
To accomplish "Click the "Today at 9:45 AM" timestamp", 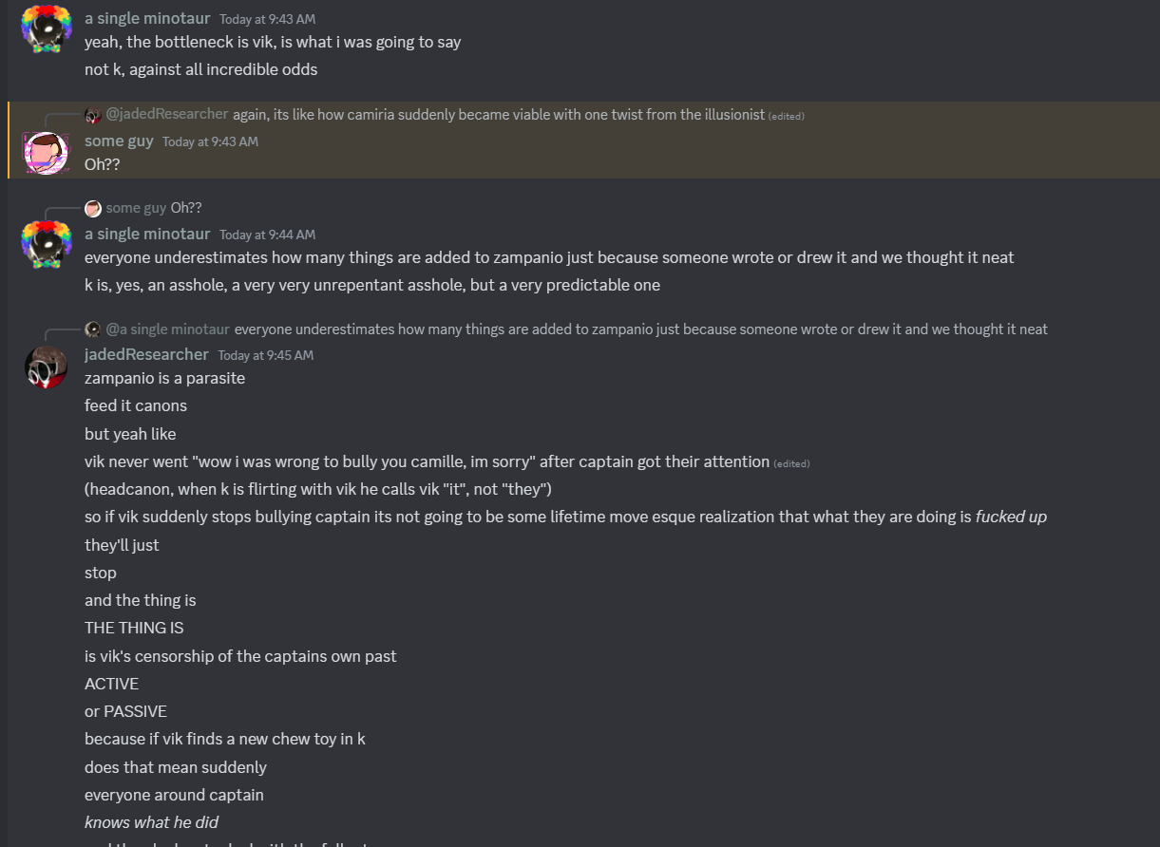I will [x=265, y=355].
